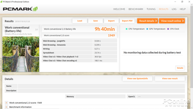Click the monitoring Details button
The height and width of the screenshot is (109, 193).
point(180,68)
